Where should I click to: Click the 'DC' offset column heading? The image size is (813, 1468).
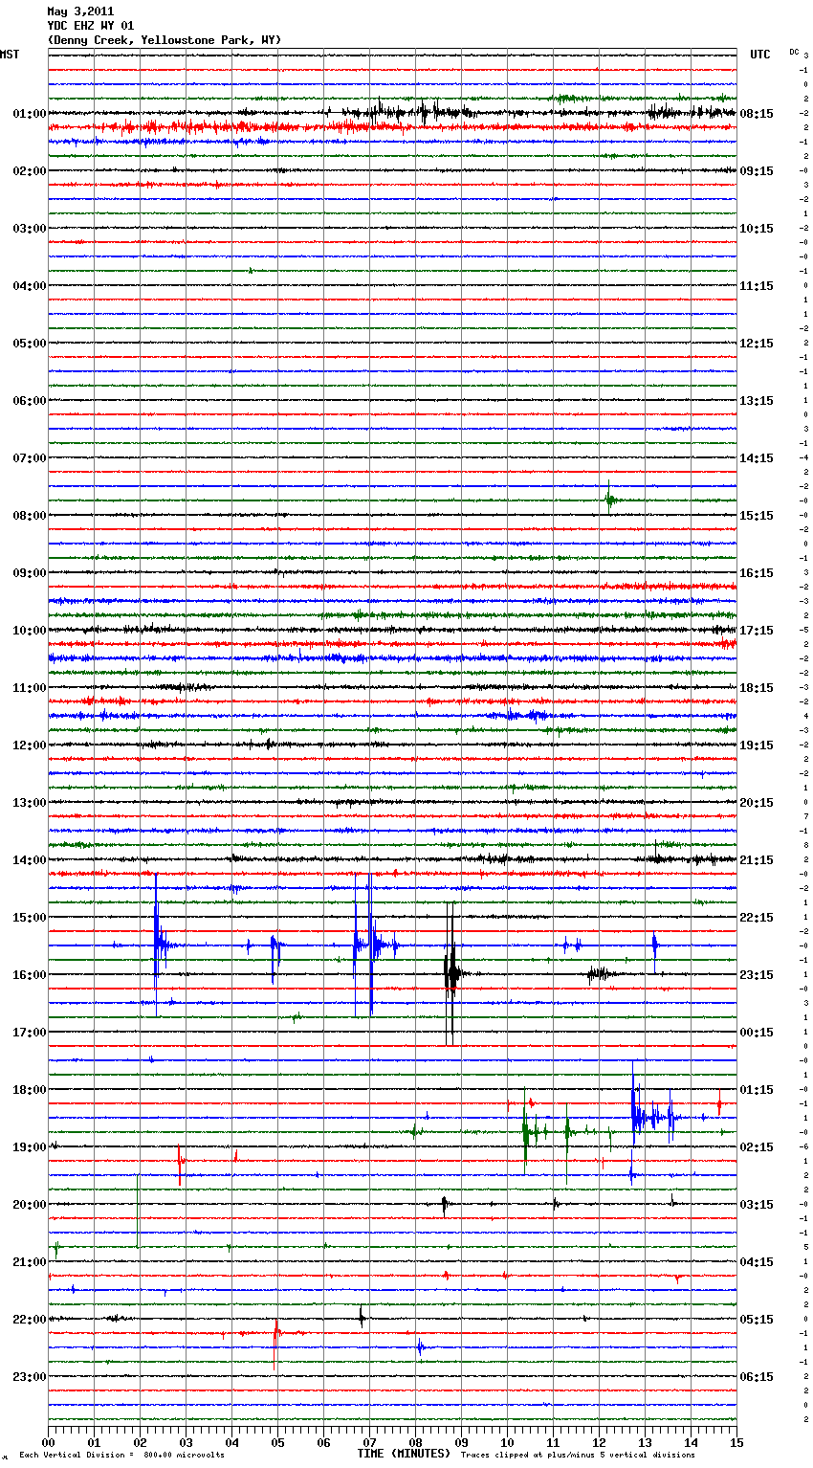(794, 51)
